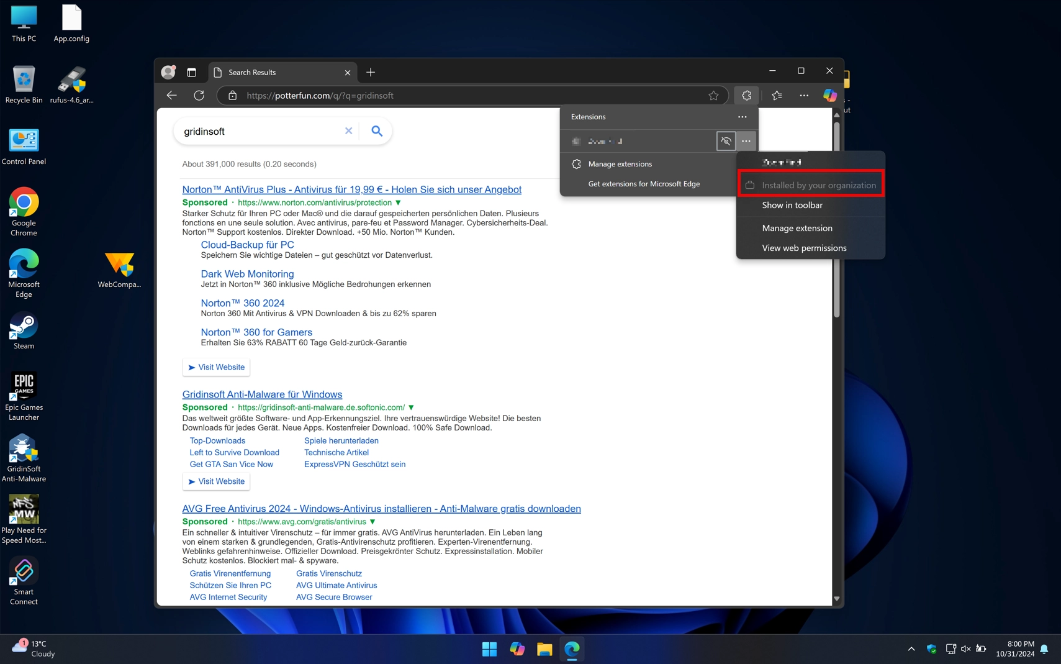Choose View web permissions from the context menu
Viewport: 1061px width, 664px height.
point(803,248)
